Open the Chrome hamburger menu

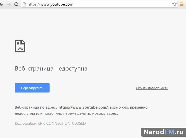[182, 4]
